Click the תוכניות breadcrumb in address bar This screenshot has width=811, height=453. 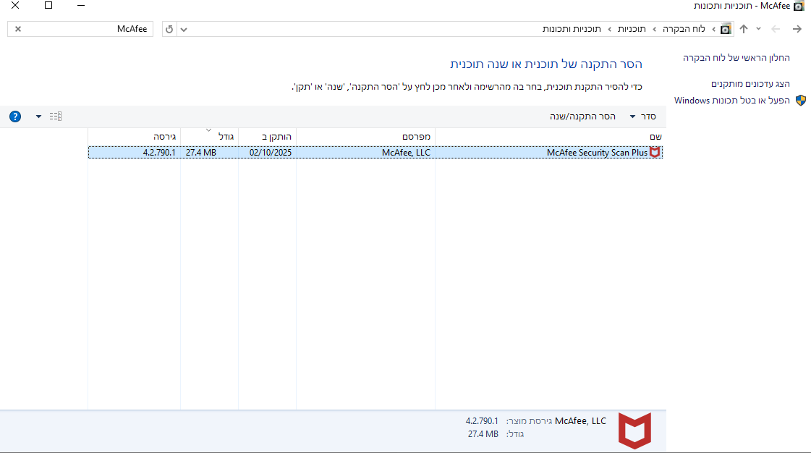click(x=632, y=29)
